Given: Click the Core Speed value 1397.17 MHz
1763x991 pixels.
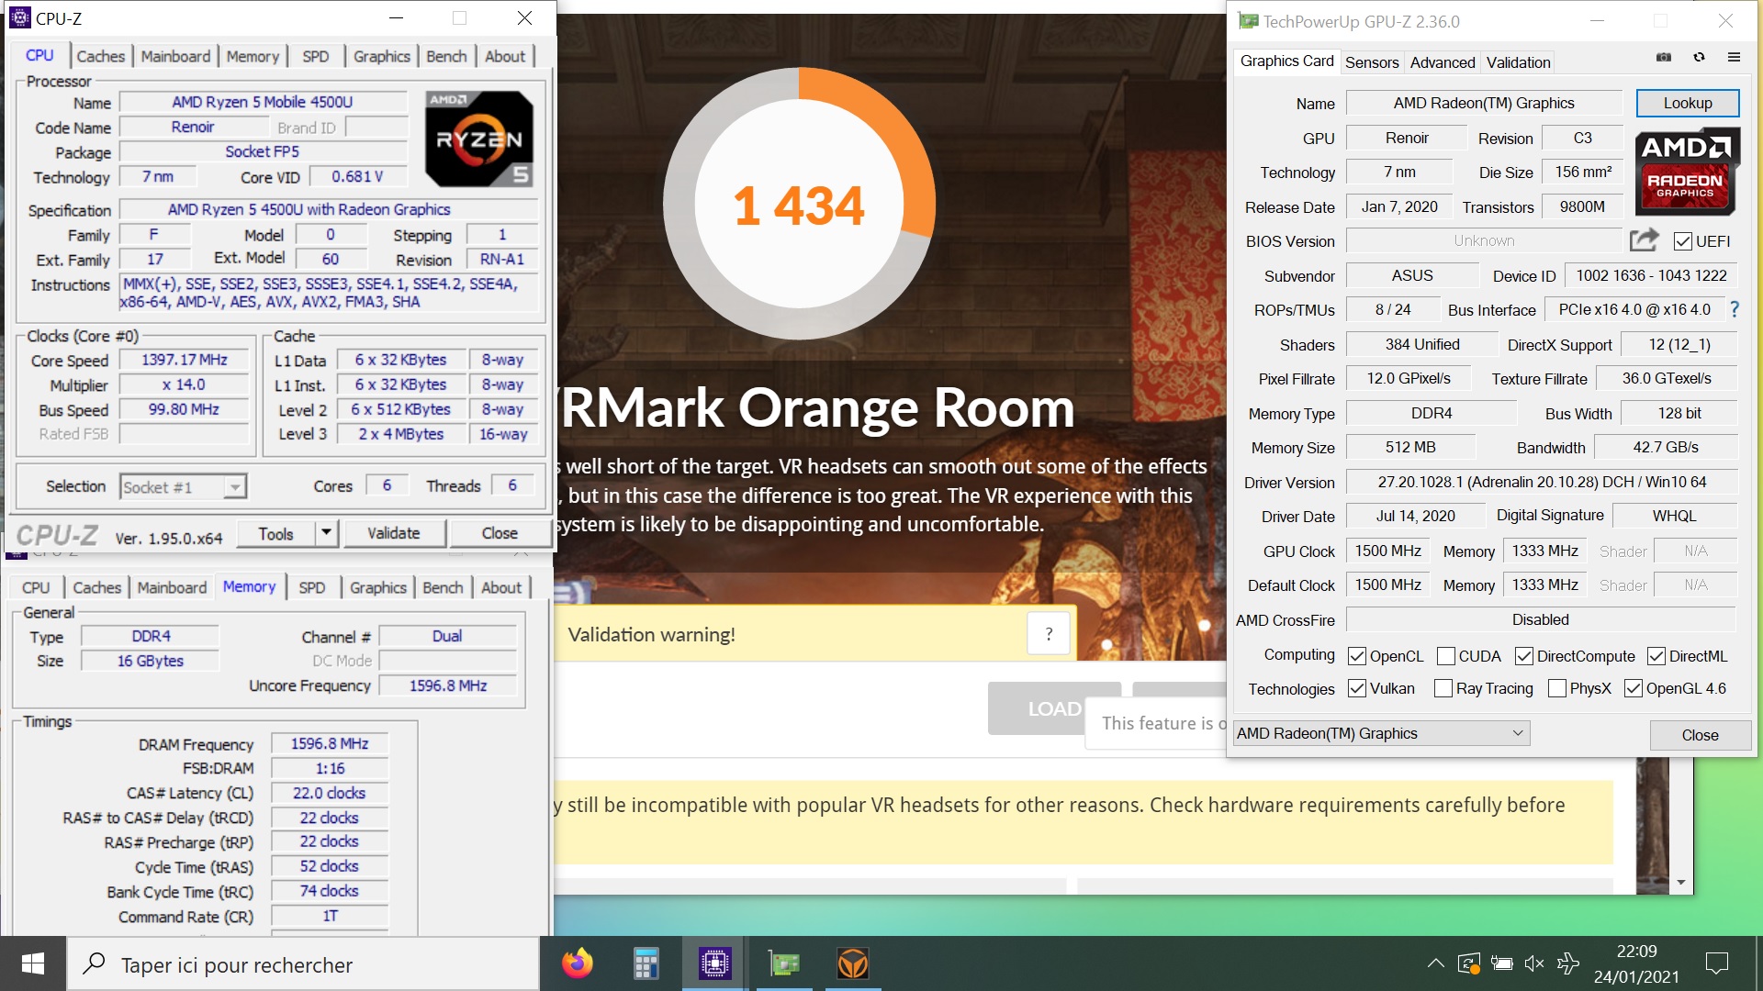Looking at the screenshot, I should point(185,360).
